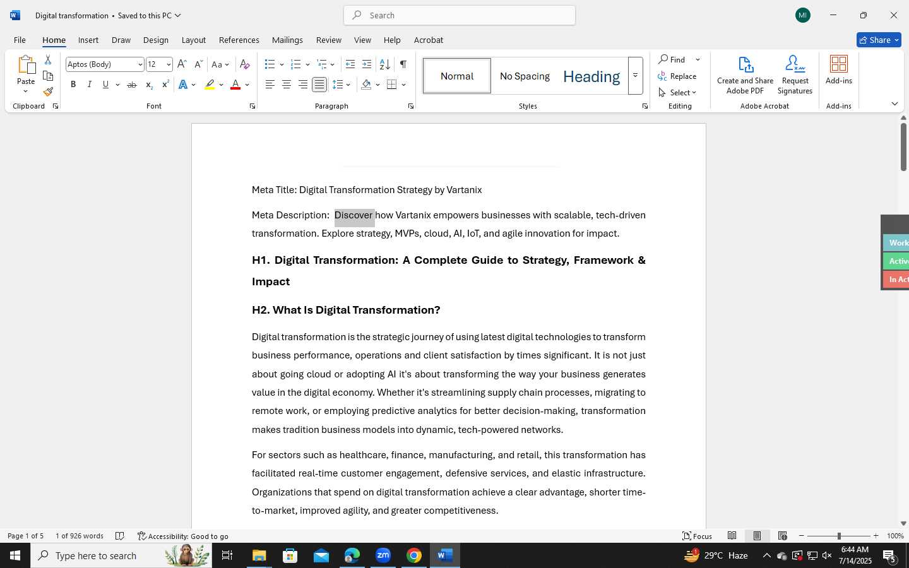
Task: Click Create and Share Adobe PDF
Action: 746,75
